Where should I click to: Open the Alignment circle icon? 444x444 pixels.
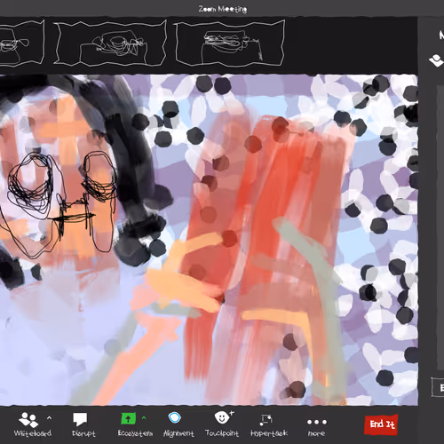click(x=175, y=418)
